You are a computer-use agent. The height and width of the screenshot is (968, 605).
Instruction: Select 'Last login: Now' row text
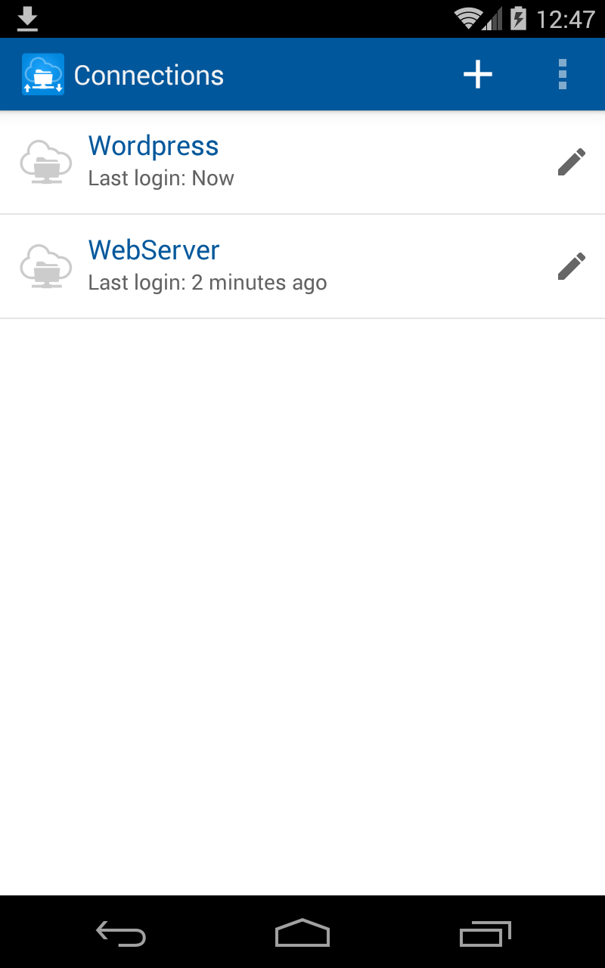tap(161, 178)
